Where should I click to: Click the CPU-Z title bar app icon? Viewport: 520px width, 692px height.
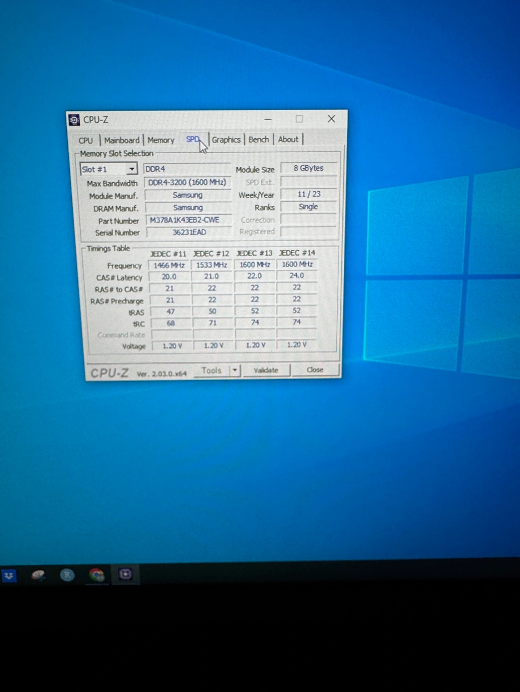coord(74,120)
